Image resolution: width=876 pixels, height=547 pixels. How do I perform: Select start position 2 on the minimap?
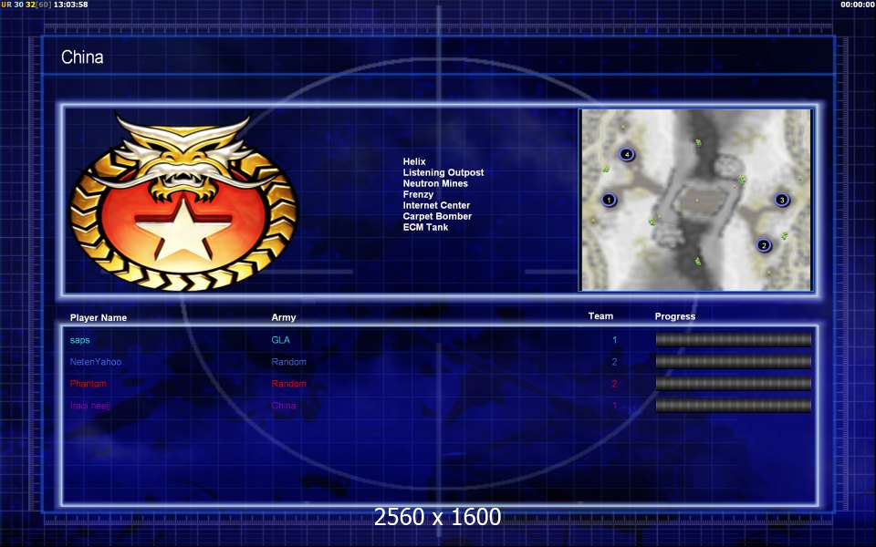click(x=764, y=245)
